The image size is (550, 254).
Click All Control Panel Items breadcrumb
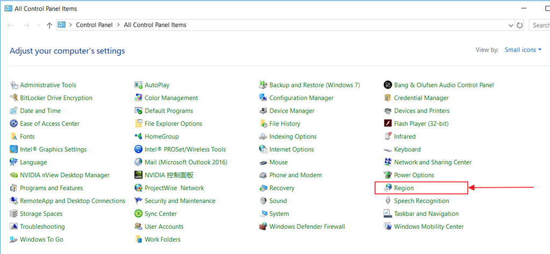tap(155, 25)
